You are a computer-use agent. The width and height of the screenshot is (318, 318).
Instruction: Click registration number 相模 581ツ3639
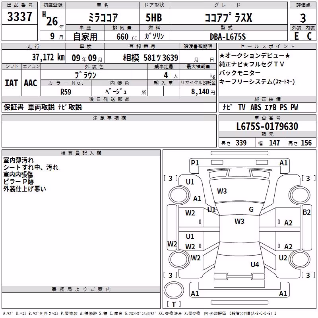(x=151, y=58)
